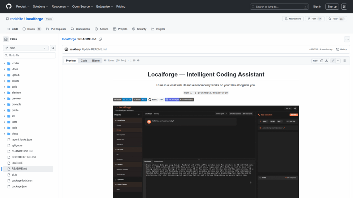Open the LICENSE file
This screenshot has width=353, height=198.
coord(17,163)
